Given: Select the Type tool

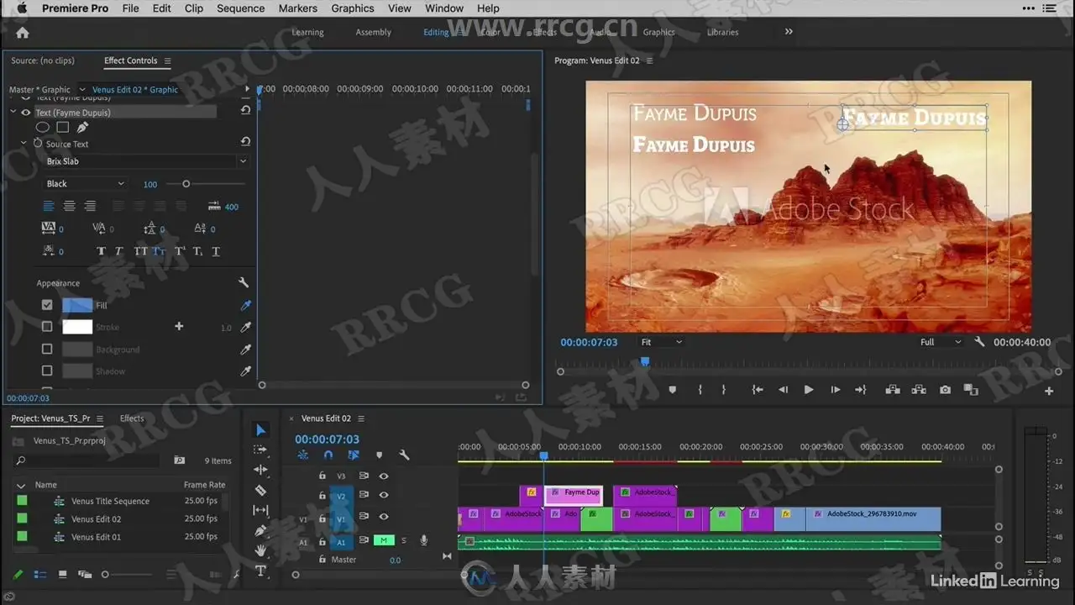Looking at the screenshot, I should [x=260, y=571].
